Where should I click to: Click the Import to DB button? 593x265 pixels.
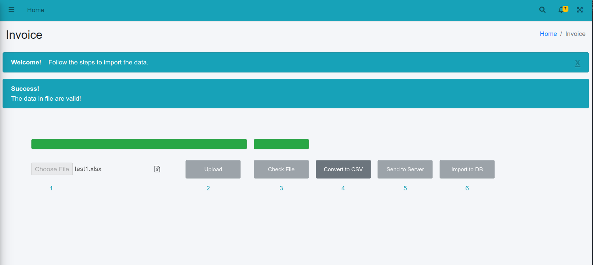coord(467,169)
